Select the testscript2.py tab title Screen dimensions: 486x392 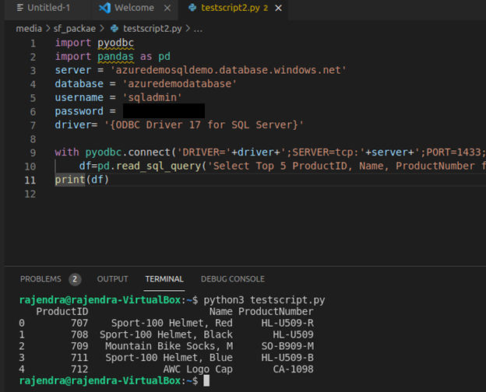tap(231, 8)
